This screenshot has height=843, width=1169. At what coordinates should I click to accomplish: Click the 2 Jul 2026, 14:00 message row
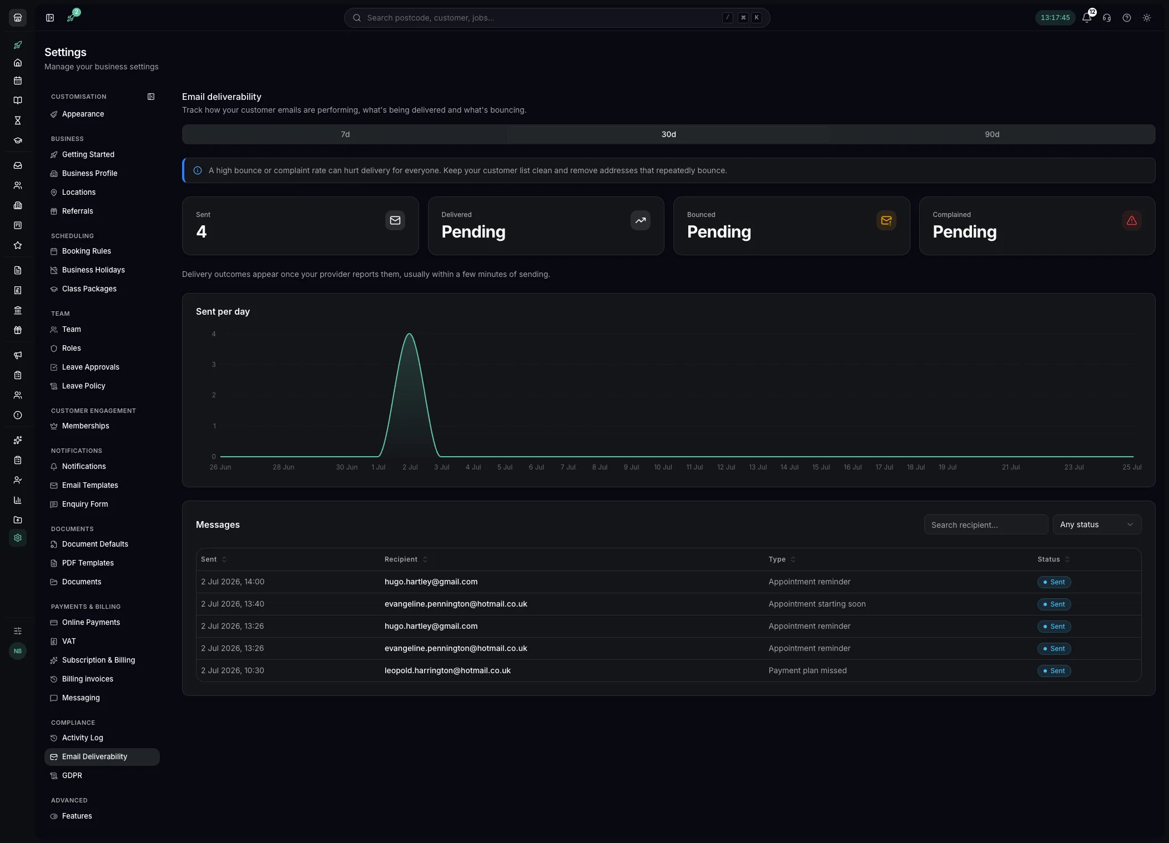point(668,582)
